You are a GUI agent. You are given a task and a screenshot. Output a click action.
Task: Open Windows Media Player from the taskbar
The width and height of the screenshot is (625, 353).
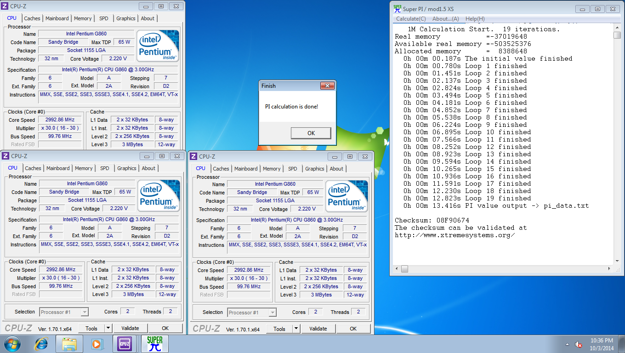pos(97,344)
